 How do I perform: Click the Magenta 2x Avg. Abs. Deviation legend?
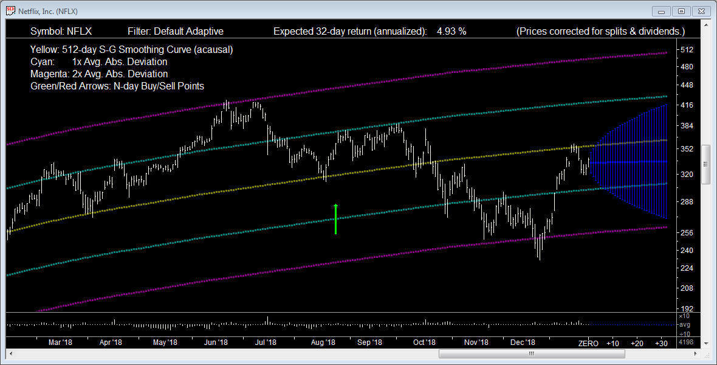tap(99, 74)
